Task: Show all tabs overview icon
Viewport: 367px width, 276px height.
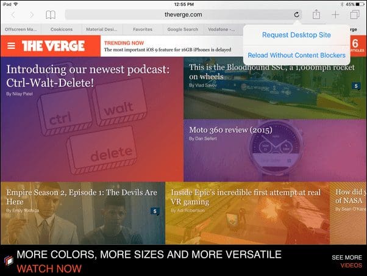Action: coord(355,15)
